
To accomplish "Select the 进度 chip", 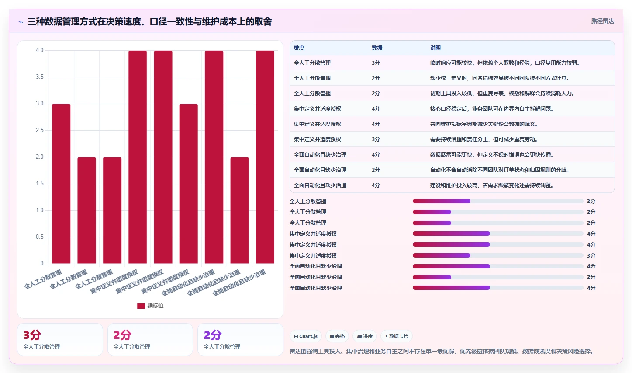I will tap(365, 336).
